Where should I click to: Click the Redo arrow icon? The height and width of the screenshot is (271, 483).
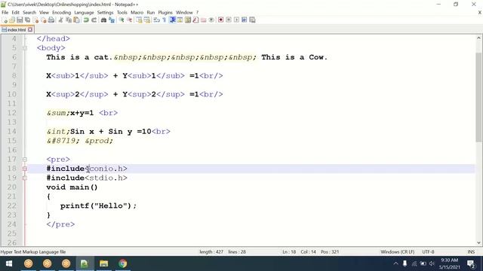[94, 20]
